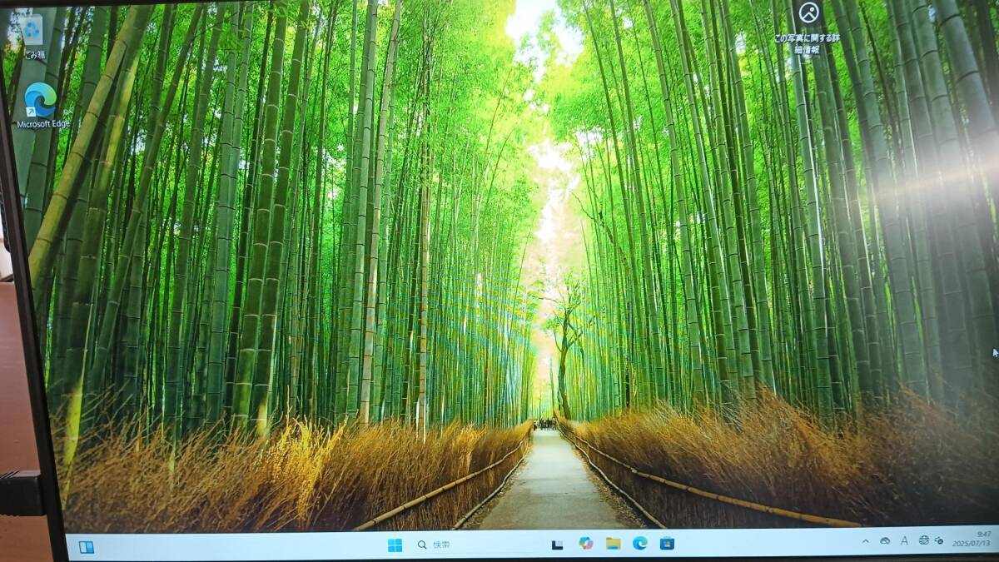Open the Recycle Bin desktop icon
This screenshot has width=999, height=562.
33,36
